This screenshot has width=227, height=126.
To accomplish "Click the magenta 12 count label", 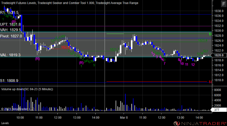I will click(193, 65).
